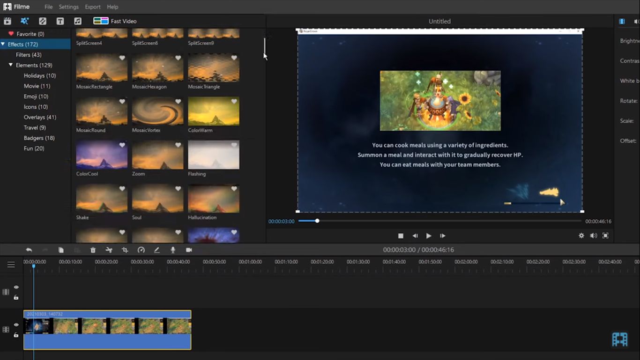The width and height of the screenshot is (640, 360).
Task: Select the Flashing effect thumbnail
Action: [214, 155]
